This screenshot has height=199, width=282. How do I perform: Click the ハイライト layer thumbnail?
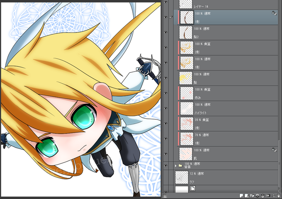[187, 108]
